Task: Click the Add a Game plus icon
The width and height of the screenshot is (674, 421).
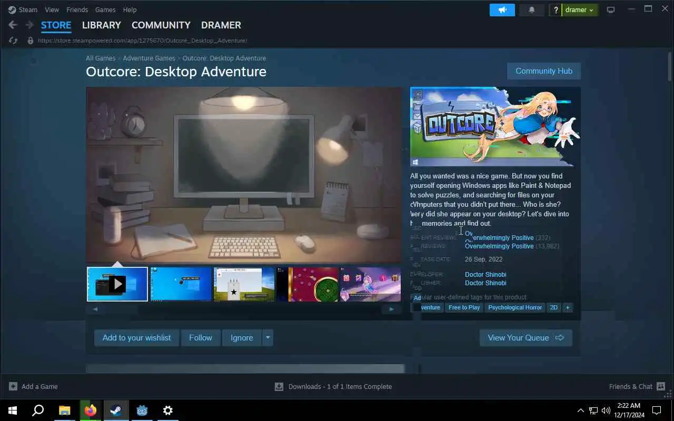Action: click(x=13, y=386)
